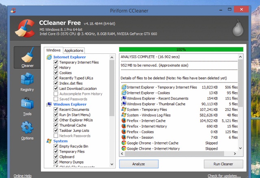This screenshot has height=178, width=260.
Task: Collapse the Internet Explorer category
Action: coord(67,57)
